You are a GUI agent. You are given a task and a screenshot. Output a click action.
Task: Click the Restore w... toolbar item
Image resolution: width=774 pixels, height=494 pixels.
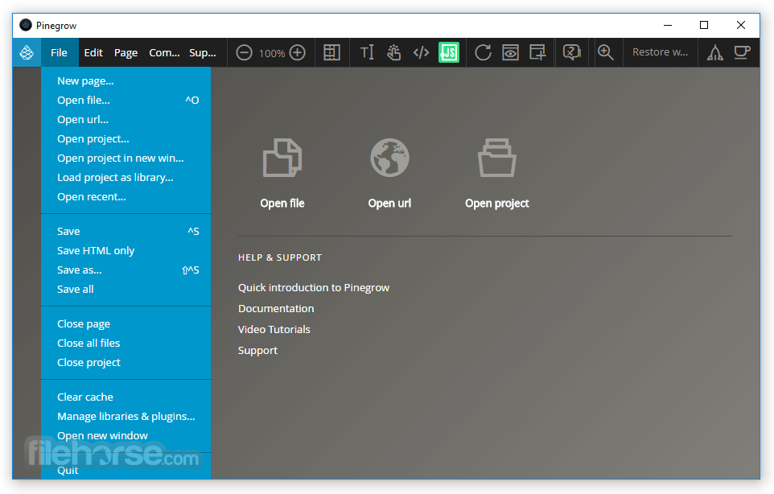click(x=660, y=52)
